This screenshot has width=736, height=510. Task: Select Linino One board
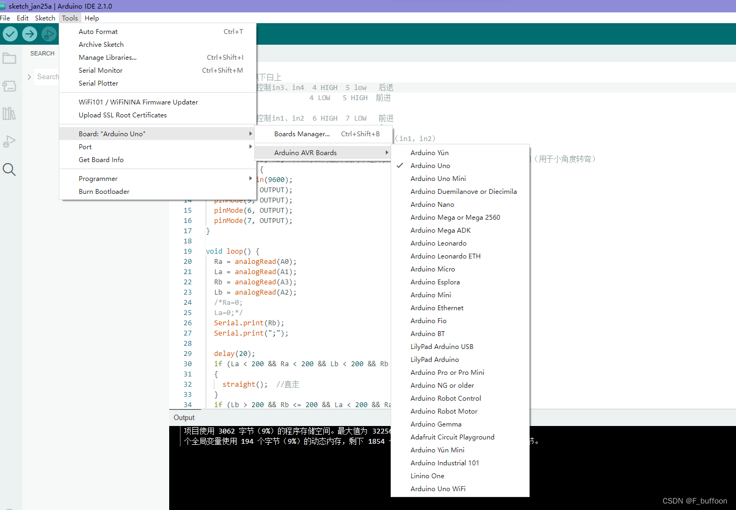click(x=460, y=476)
